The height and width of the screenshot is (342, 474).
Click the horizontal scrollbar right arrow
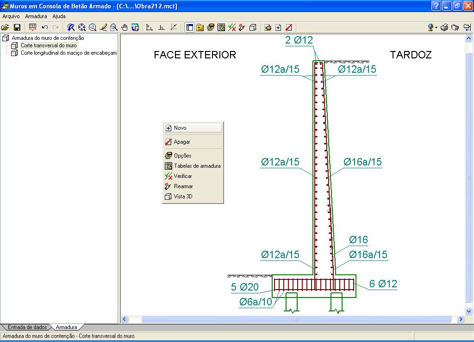[x=461, y=319]
